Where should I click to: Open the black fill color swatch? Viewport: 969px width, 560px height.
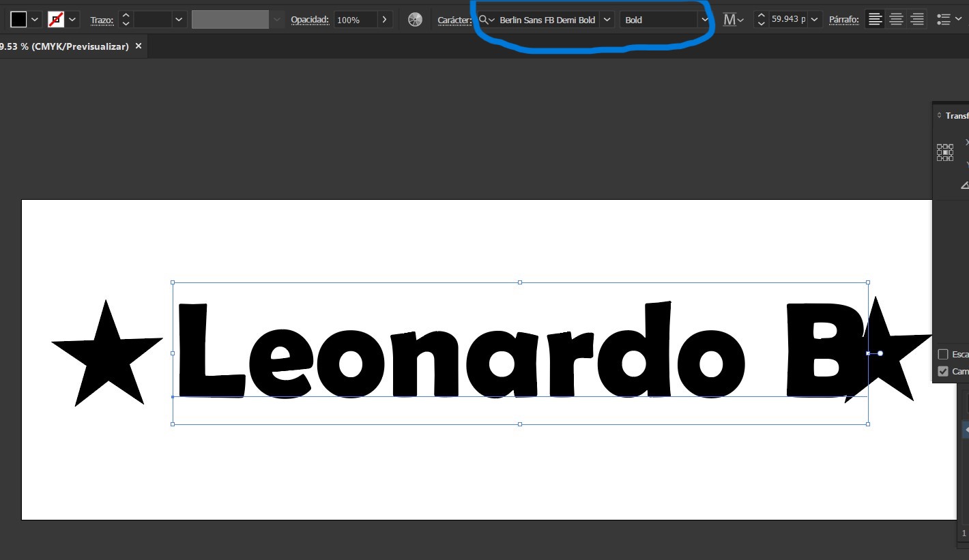[18, 19]
